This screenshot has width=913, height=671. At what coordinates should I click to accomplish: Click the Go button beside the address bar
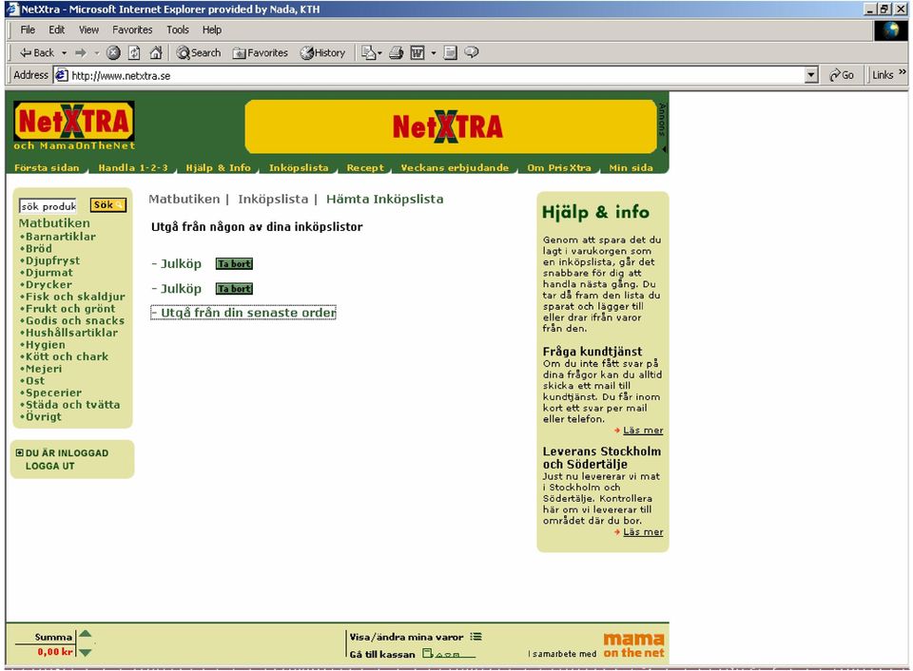pyautogui.click(x=842, y=75)
